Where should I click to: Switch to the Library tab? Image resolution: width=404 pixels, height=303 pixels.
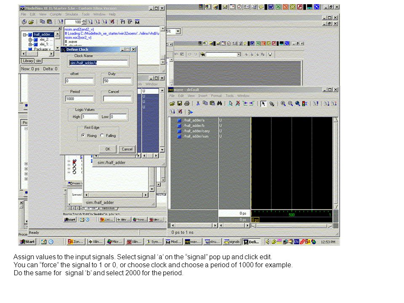click(x=28, y=61)
